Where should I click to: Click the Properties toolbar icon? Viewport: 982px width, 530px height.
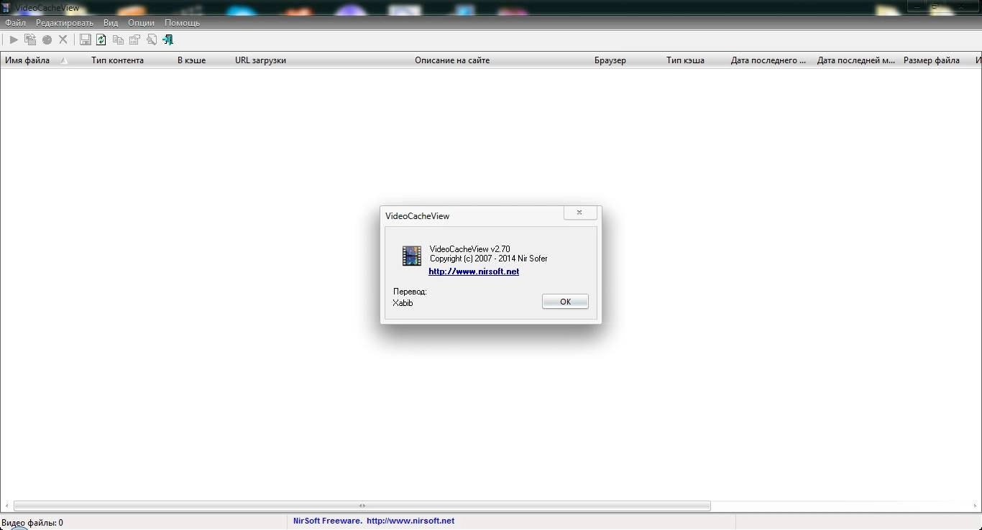134,40
